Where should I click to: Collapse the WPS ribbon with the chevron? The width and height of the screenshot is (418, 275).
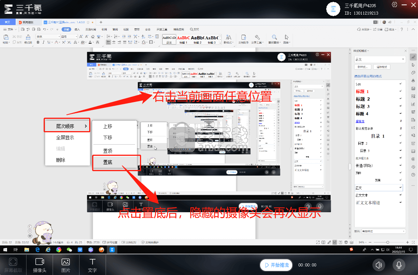click(x=413, y=30)
